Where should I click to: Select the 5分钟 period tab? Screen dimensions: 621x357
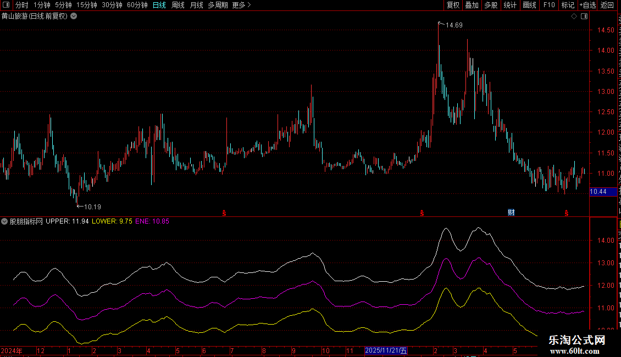coord(63,5)
